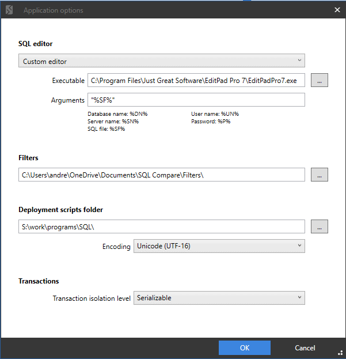Viewport: 346px width, 359px height.
Task: Click the OK button
Action: (245, 348)
